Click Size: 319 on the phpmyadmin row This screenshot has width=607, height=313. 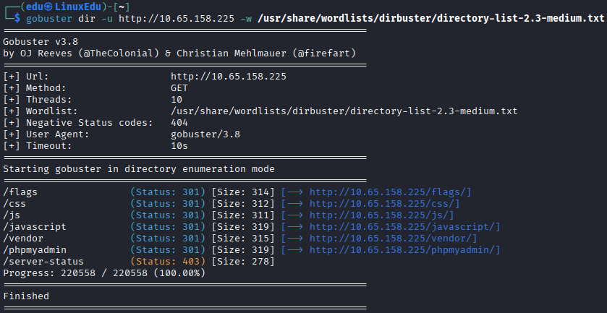[x=243, y=250]
